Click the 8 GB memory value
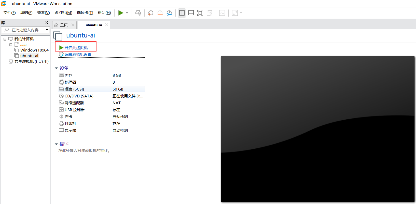This screenshot has height=204, width=416. pos(117,75)
